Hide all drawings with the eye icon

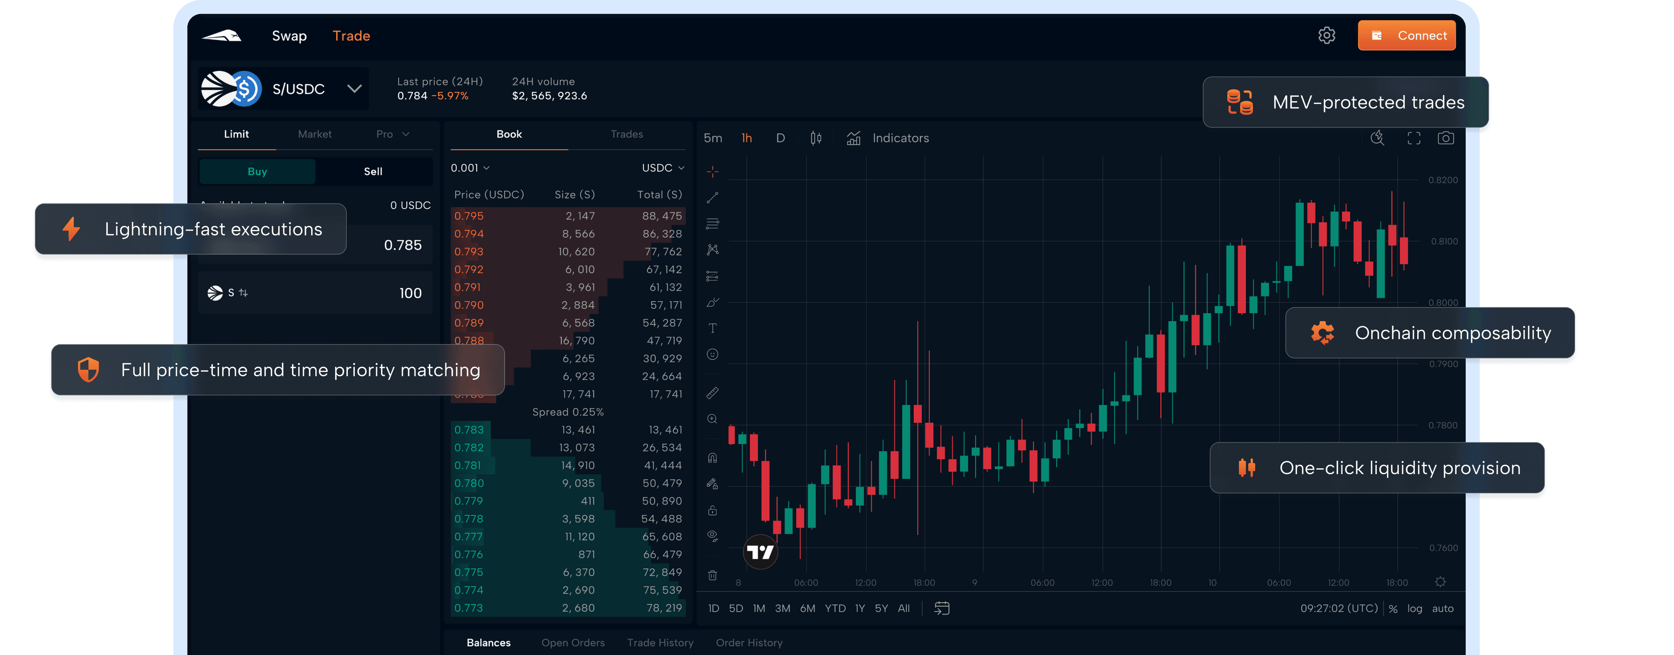712,536
